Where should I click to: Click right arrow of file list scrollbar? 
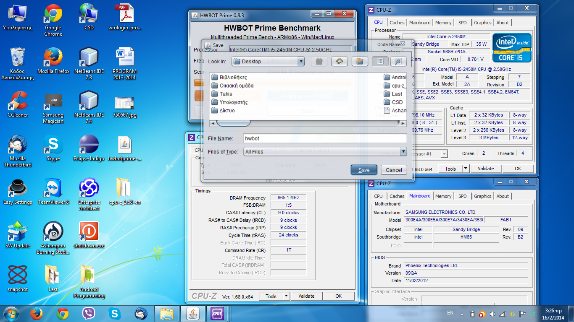(x=403, y=123)
